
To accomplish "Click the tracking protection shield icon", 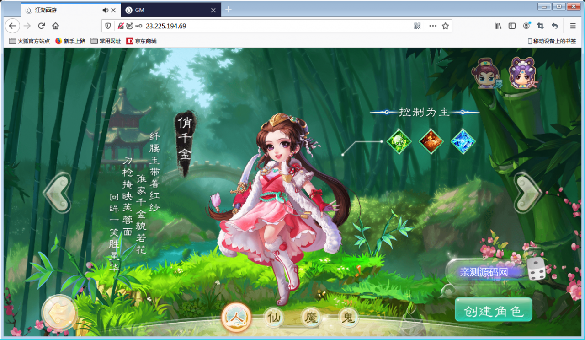I will coord(107,26).
